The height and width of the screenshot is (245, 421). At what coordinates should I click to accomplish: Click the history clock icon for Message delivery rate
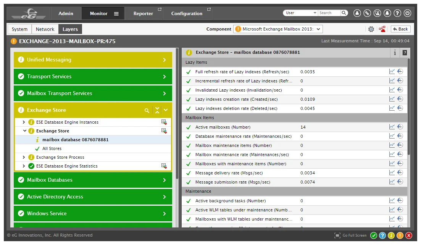400,173
